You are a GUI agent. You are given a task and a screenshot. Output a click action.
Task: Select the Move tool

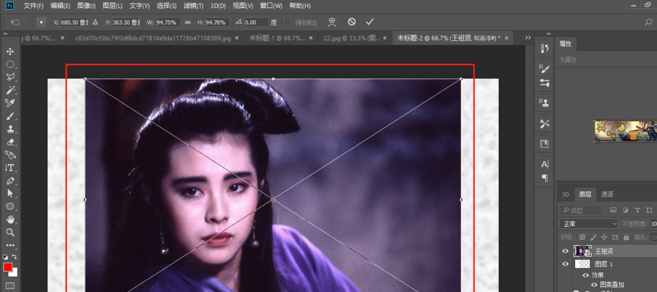click(10, 51)
